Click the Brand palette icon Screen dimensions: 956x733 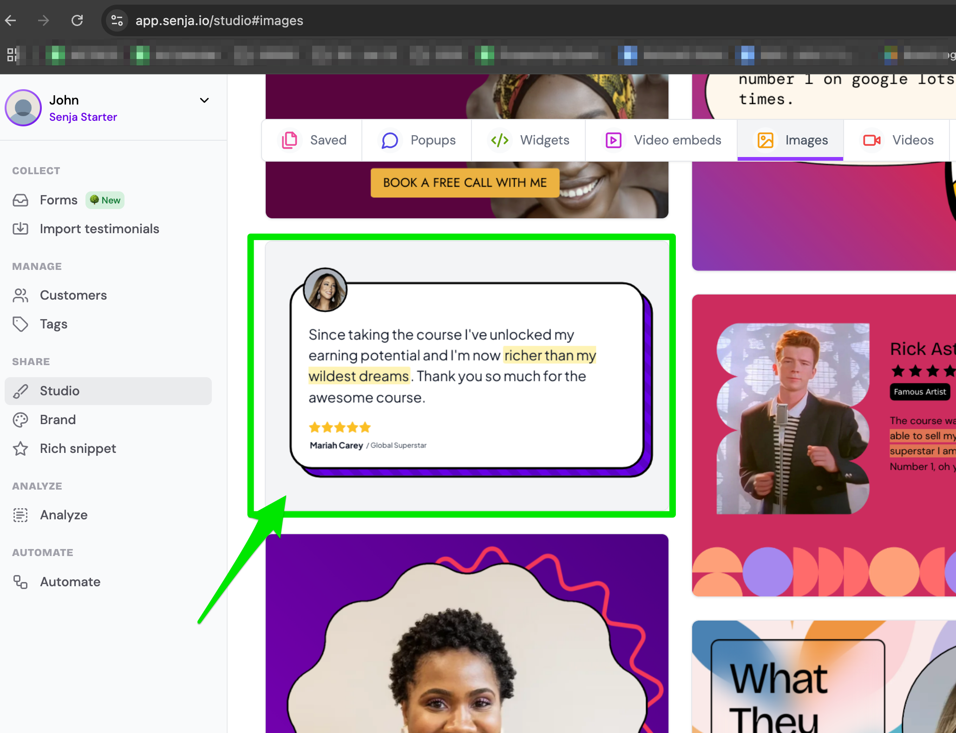(x=20, y=420)
